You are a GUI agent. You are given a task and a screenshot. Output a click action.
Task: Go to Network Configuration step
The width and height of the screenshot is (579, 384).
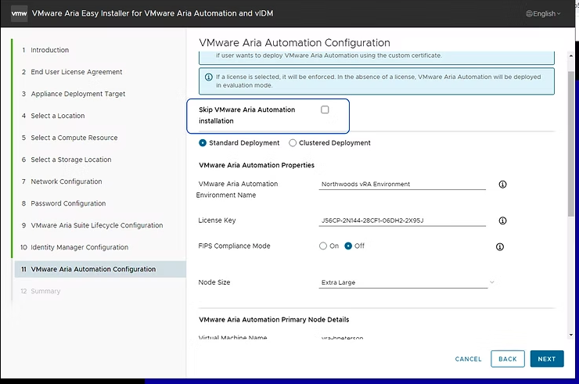66,181
